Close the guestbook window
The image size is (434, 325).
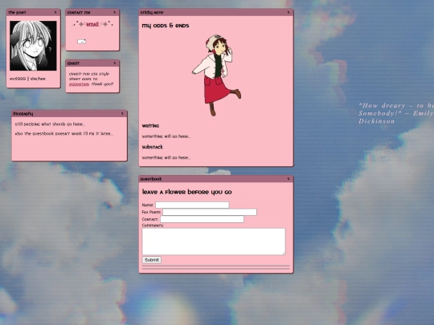(289, 179)
